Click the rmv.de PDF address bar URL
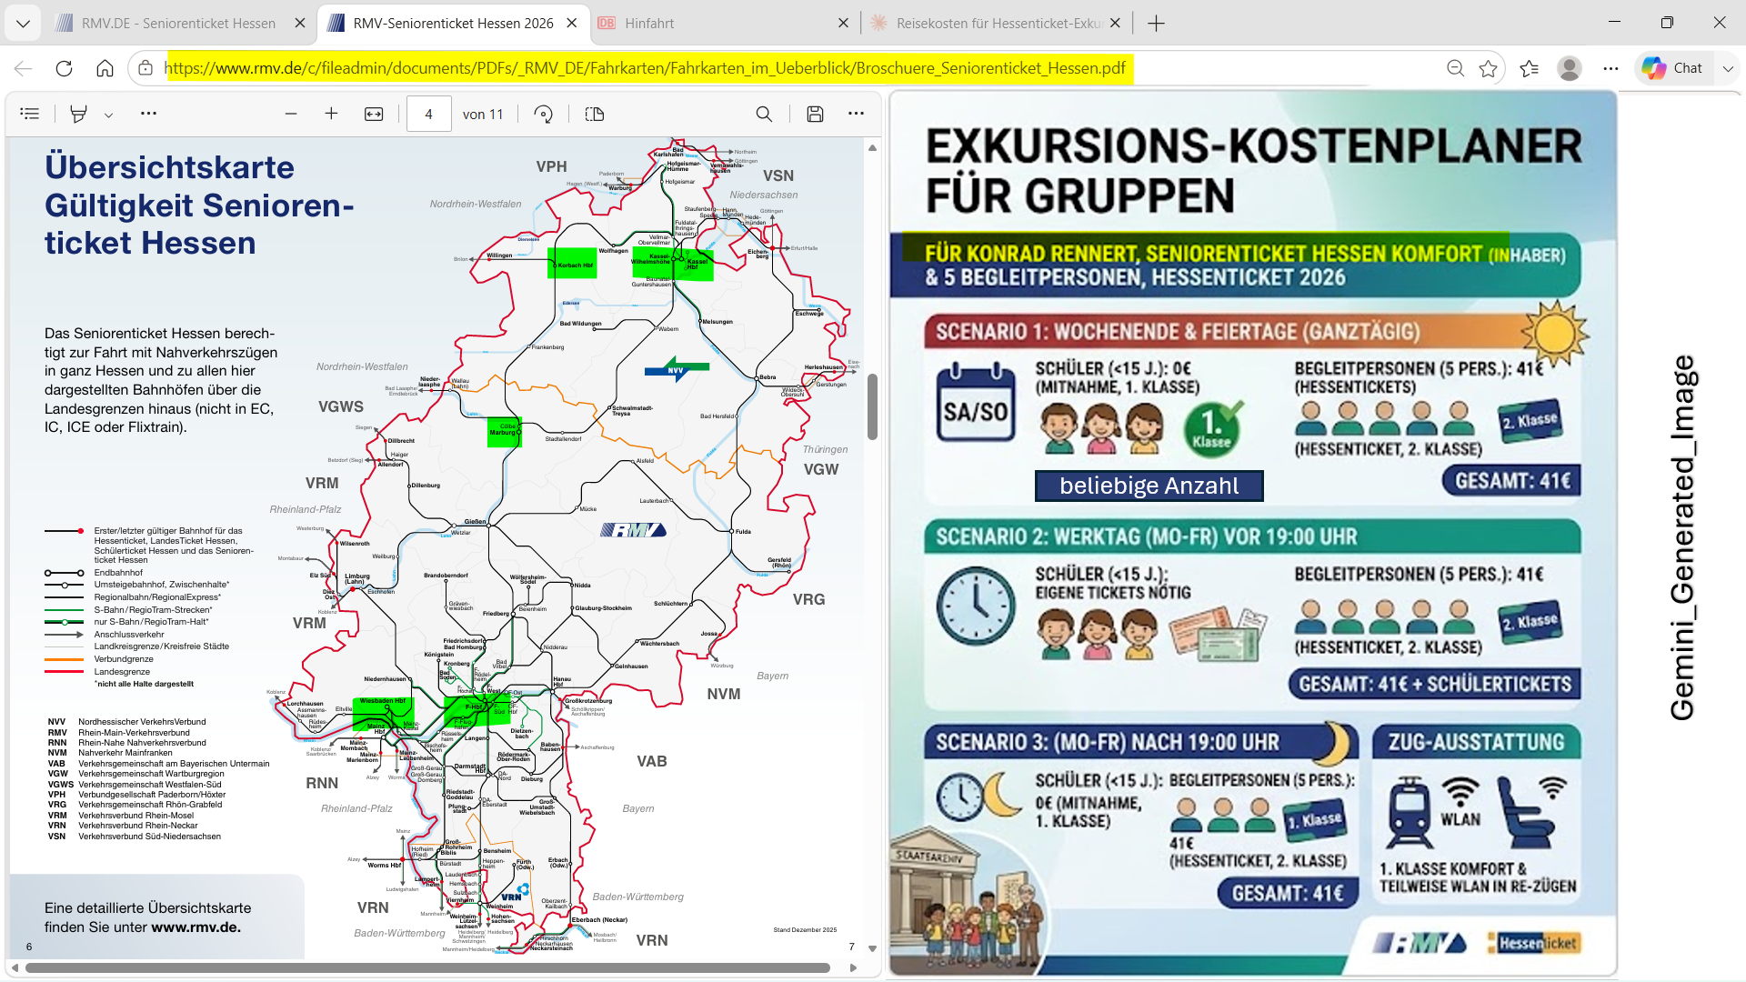Image resolution: width=1746 pixels, height=982 pixels. click(645, 68)
